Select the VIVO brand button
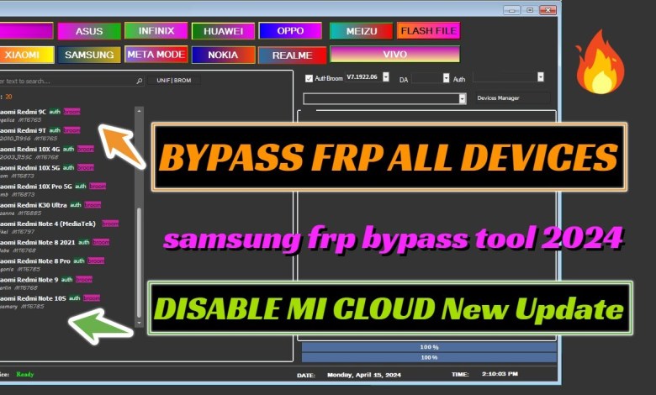This screenshot has height=395, width=656. click(x=395, y=55)
